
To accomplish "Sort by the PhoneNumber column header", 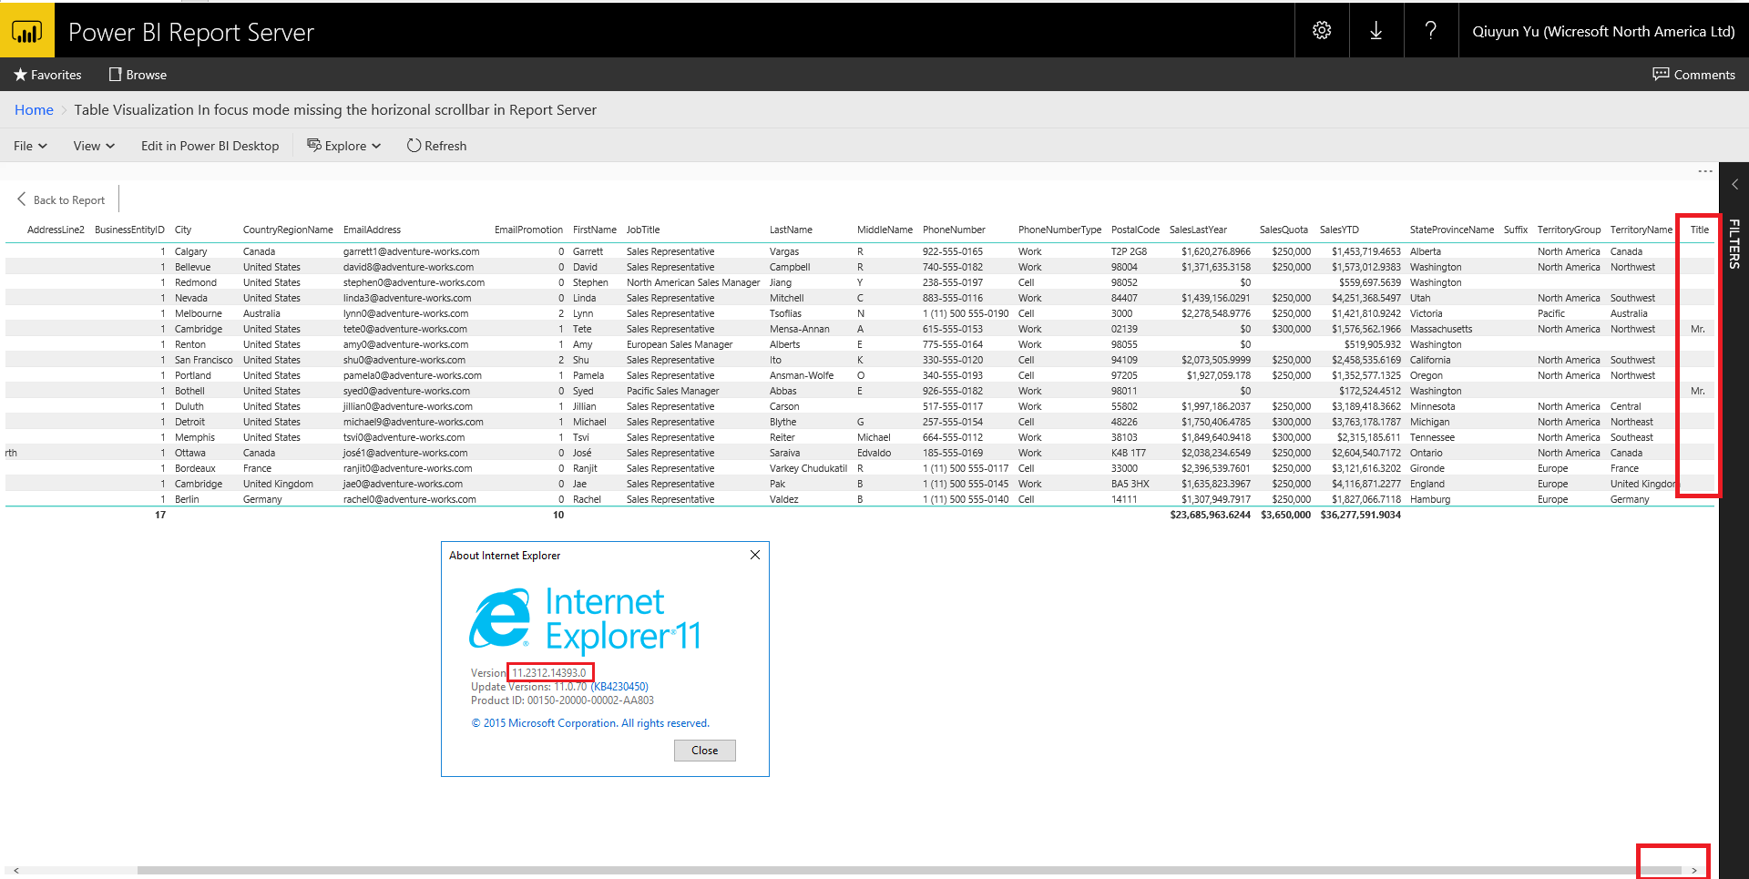I will [x=954, y=230].
